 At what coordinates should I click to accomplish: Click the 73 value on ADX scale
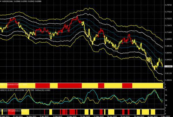point(166,90)
